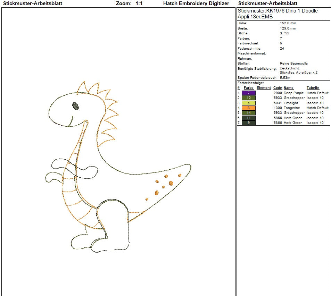This screenshot has width=331, height=296.
Task: Click the Fadenschnitte value '24'
Action: [x=282, y=49]
